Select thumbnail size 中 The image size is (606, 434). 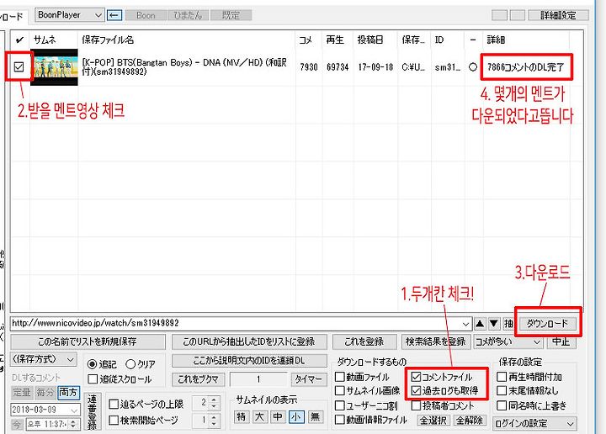(x=278, y=416)
